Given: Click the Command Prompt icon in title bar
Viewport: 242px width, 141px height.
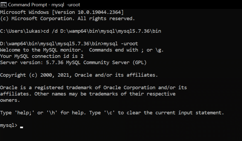Looking at the screenshot, I should coord(3,5).
